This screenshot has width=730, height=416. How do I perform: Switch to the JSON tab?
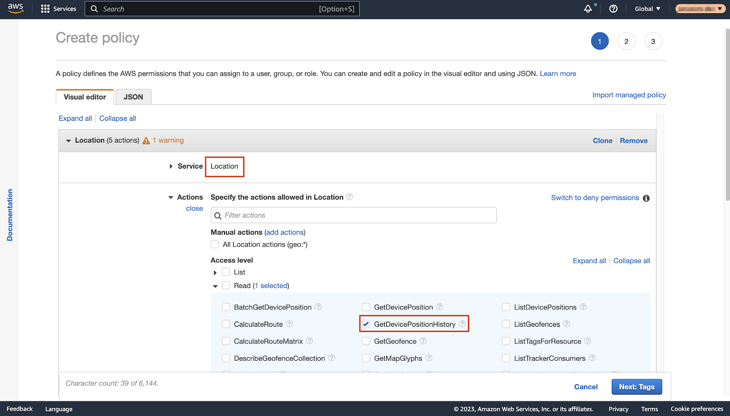[133, 97]
